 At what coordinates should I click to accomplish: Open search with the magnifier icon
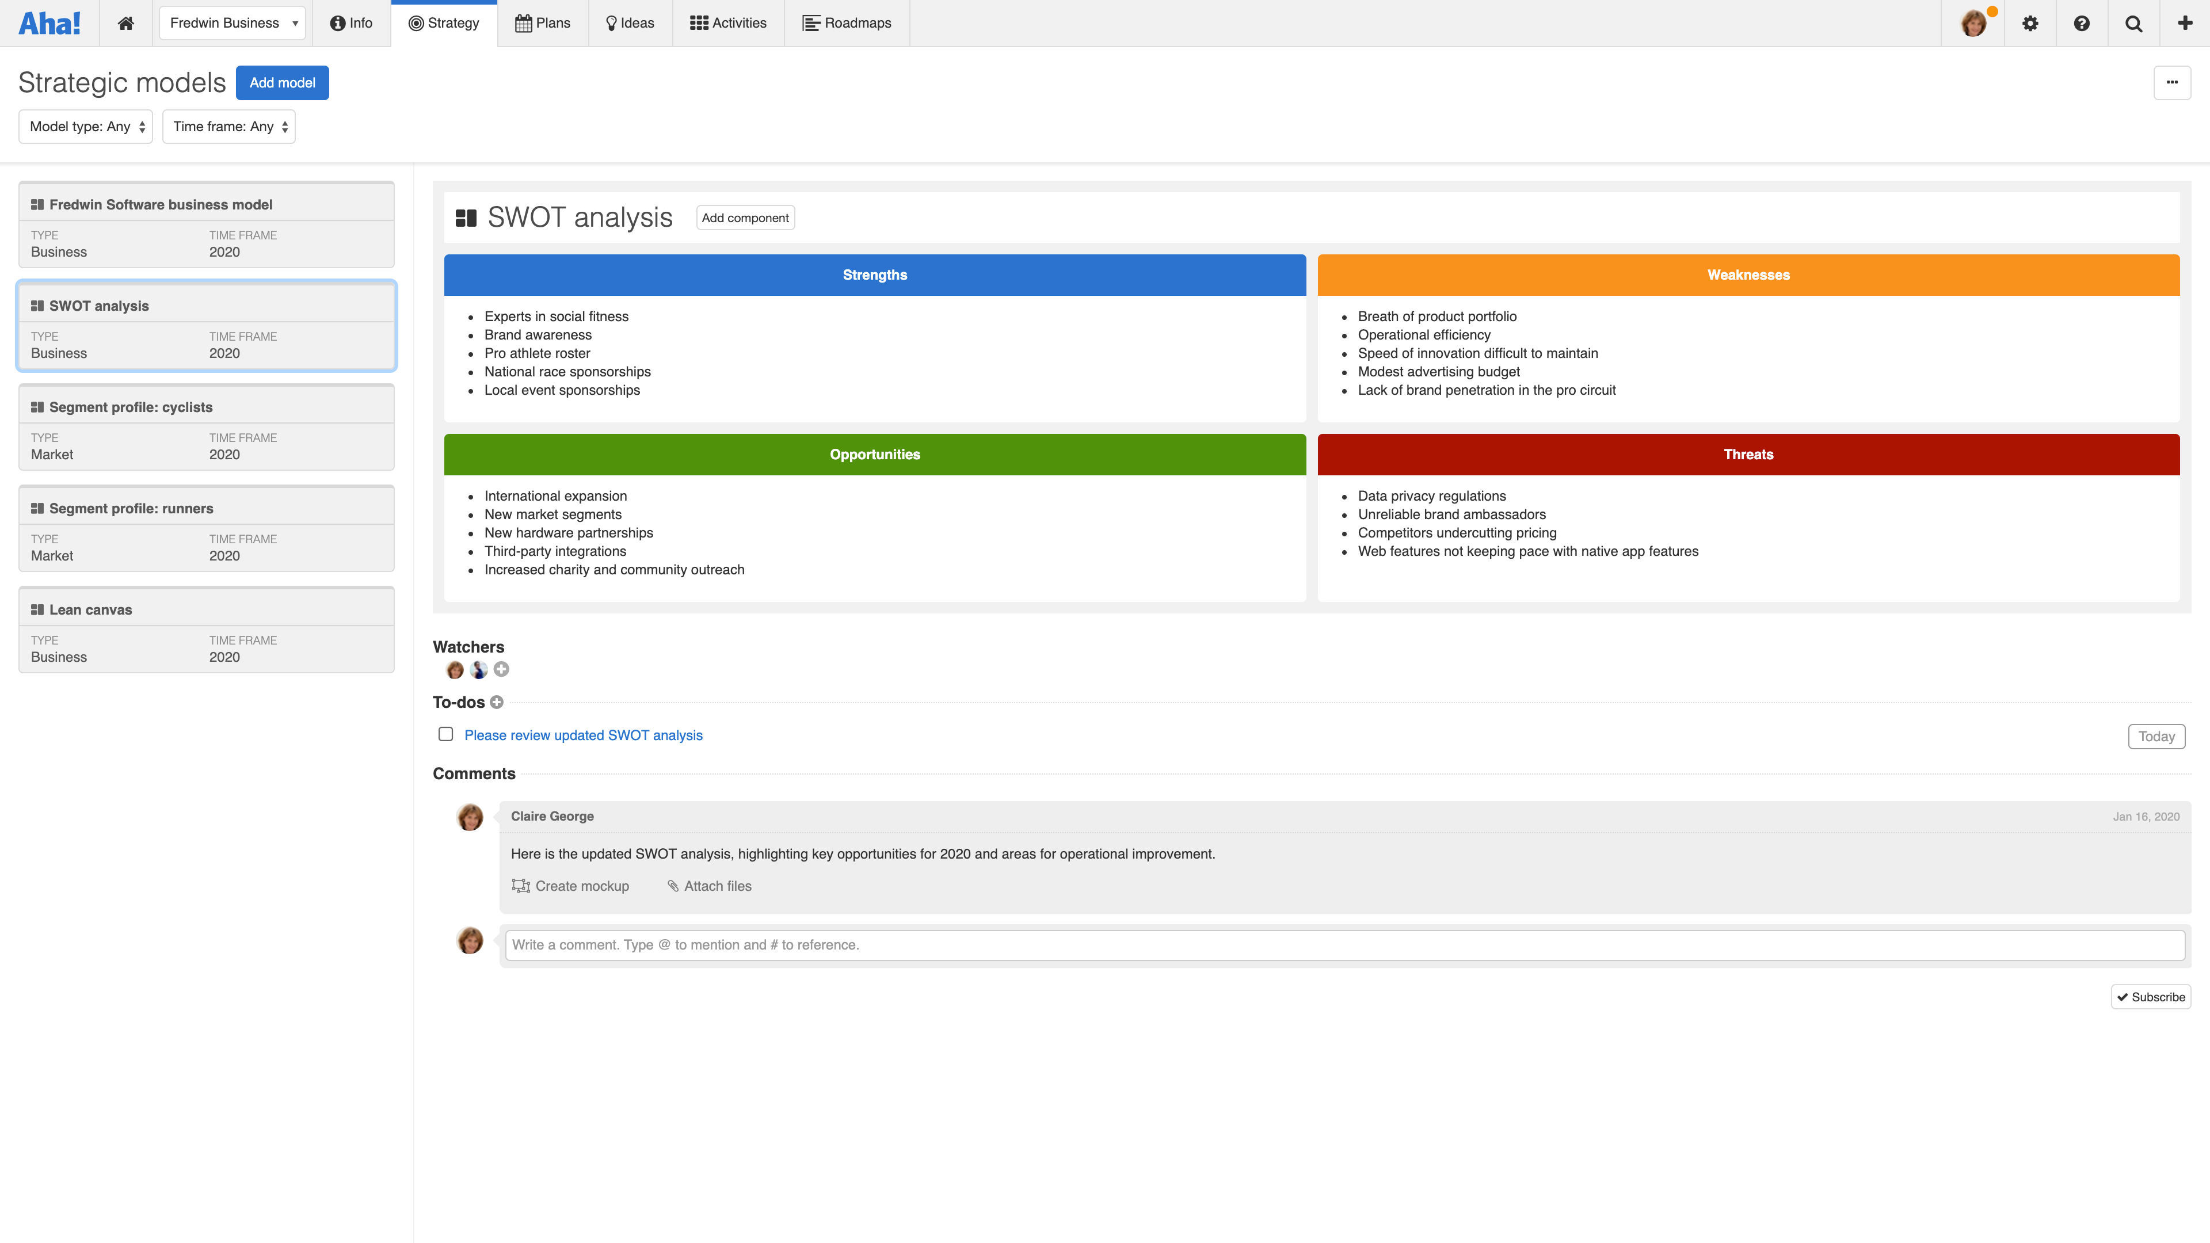pos(2133,23)
